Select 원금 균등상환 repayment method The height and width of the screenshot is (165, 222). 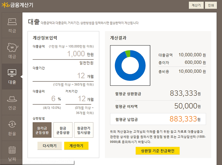click(63, 130)
